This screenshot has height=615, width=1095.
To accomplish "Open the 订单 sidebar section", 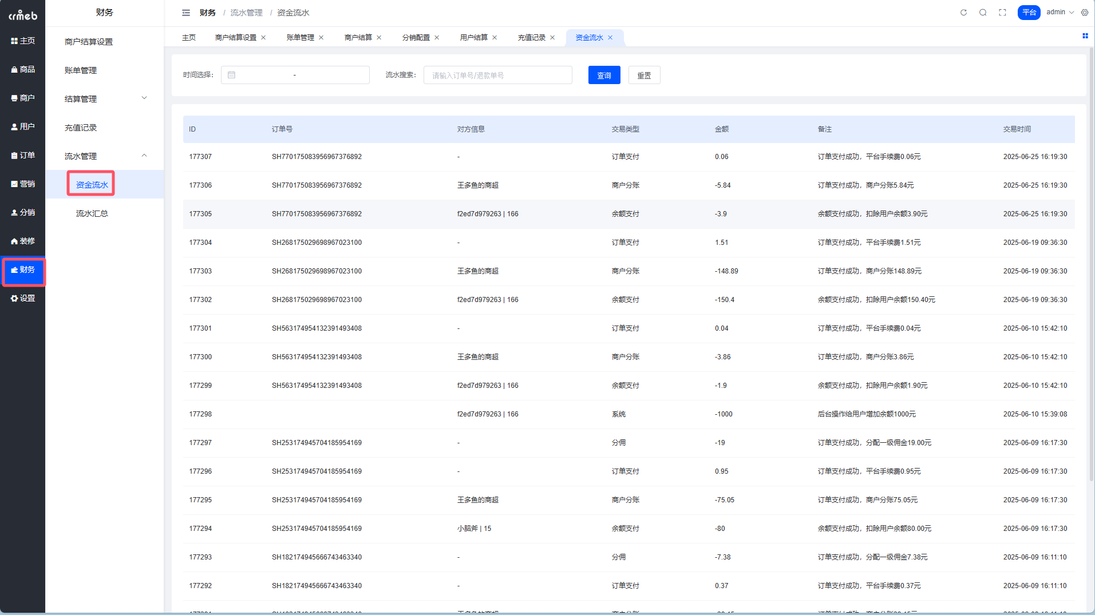I will point(23,155).
